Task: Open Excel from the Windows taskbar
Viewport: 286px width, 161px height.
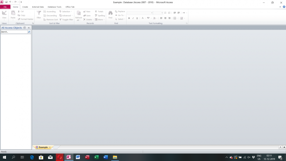Action: (x=96, y=157)
